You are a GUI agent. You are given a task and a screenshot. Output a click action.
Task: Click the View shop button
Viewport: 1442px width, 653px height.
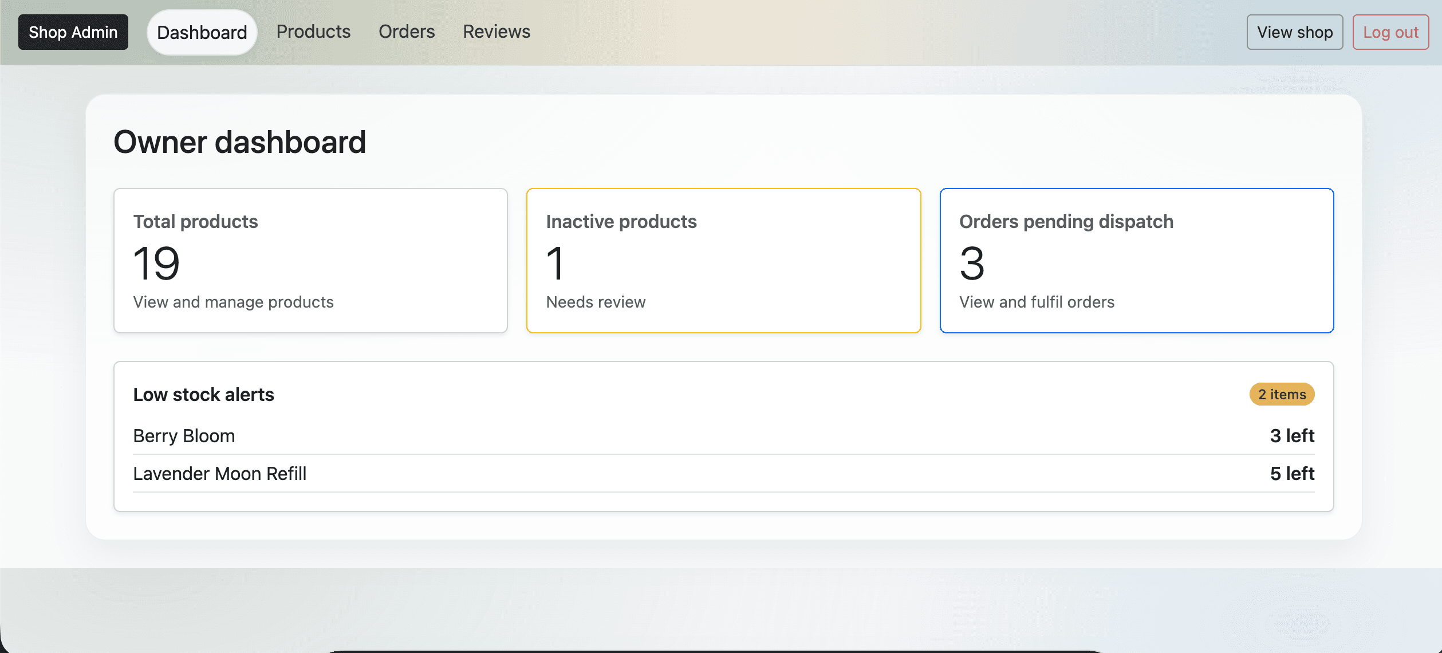(x=1295, y=32)
